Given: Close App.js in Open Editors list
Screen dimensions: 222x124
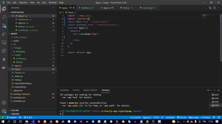Looking at the screenshot, I should click(x=13, y=16).
